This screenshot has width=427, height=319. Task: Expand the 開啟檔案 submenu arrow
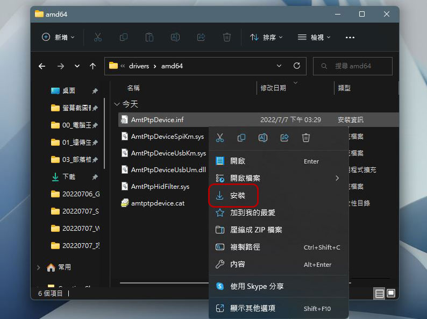point(337,178)
